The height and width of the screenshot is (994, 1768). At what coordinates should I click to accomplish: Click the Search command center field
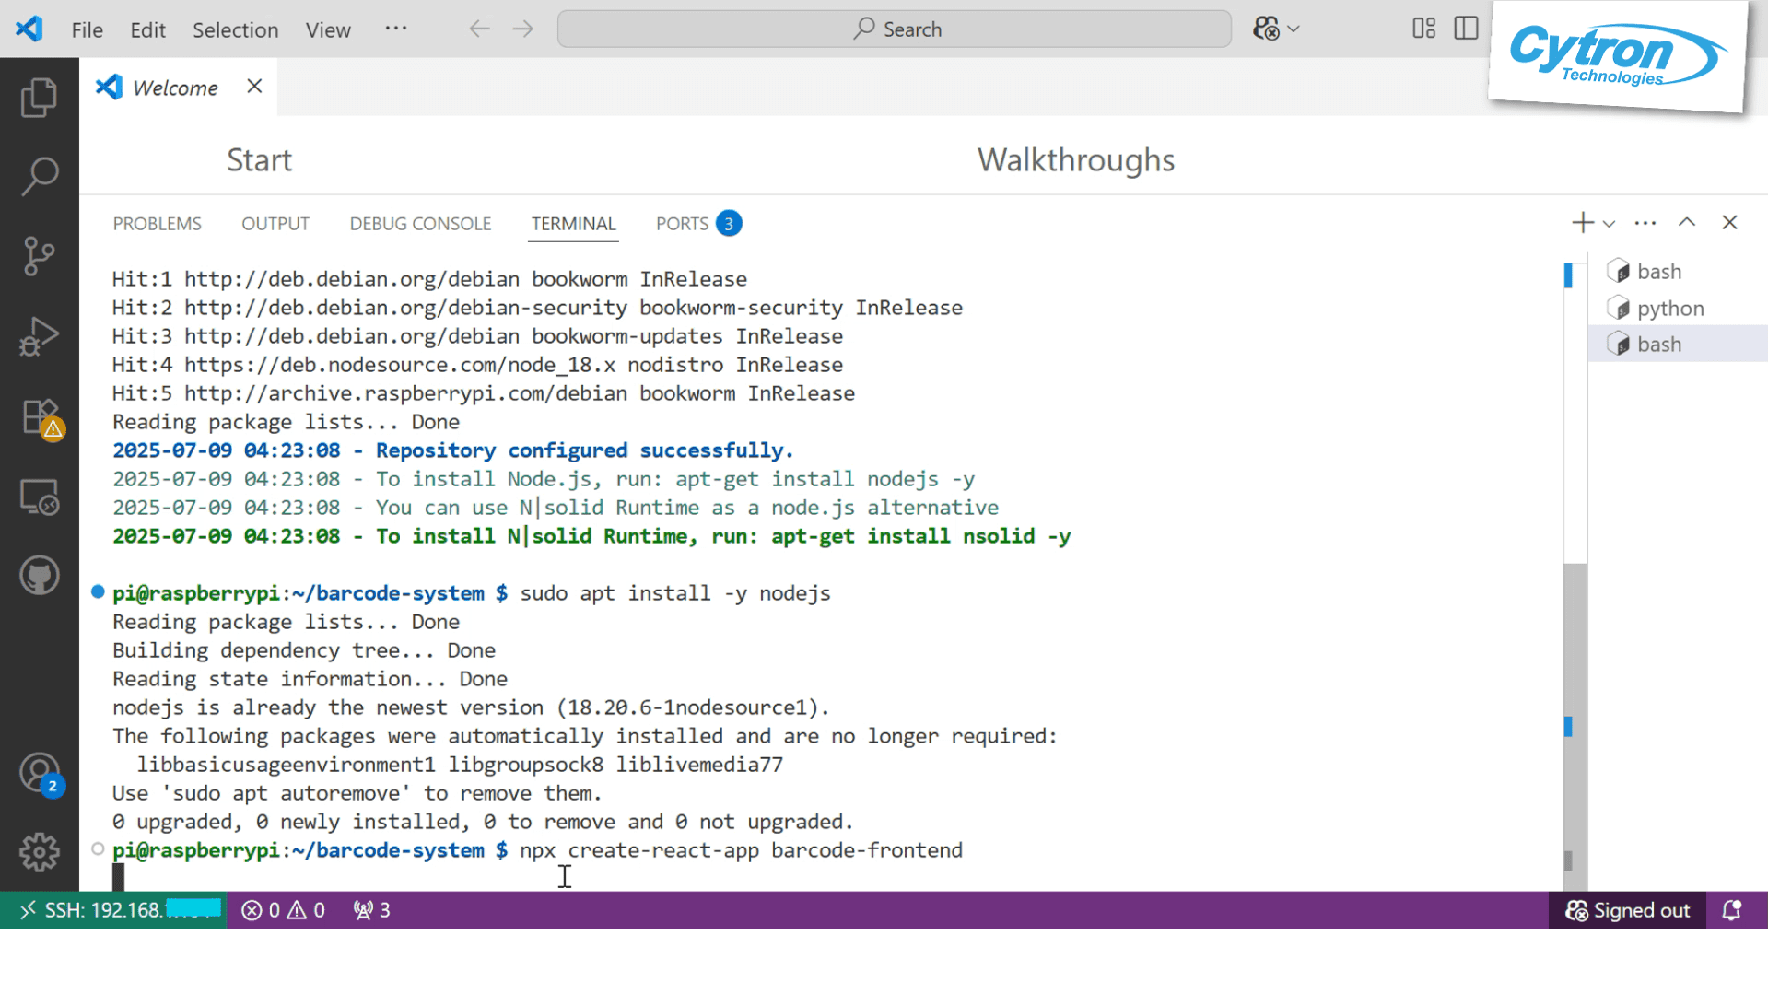click(x=894, y=29)
